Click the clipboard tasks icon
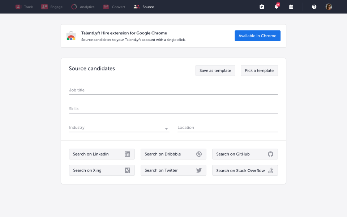The image size is (347, 217). coord(262,7)
